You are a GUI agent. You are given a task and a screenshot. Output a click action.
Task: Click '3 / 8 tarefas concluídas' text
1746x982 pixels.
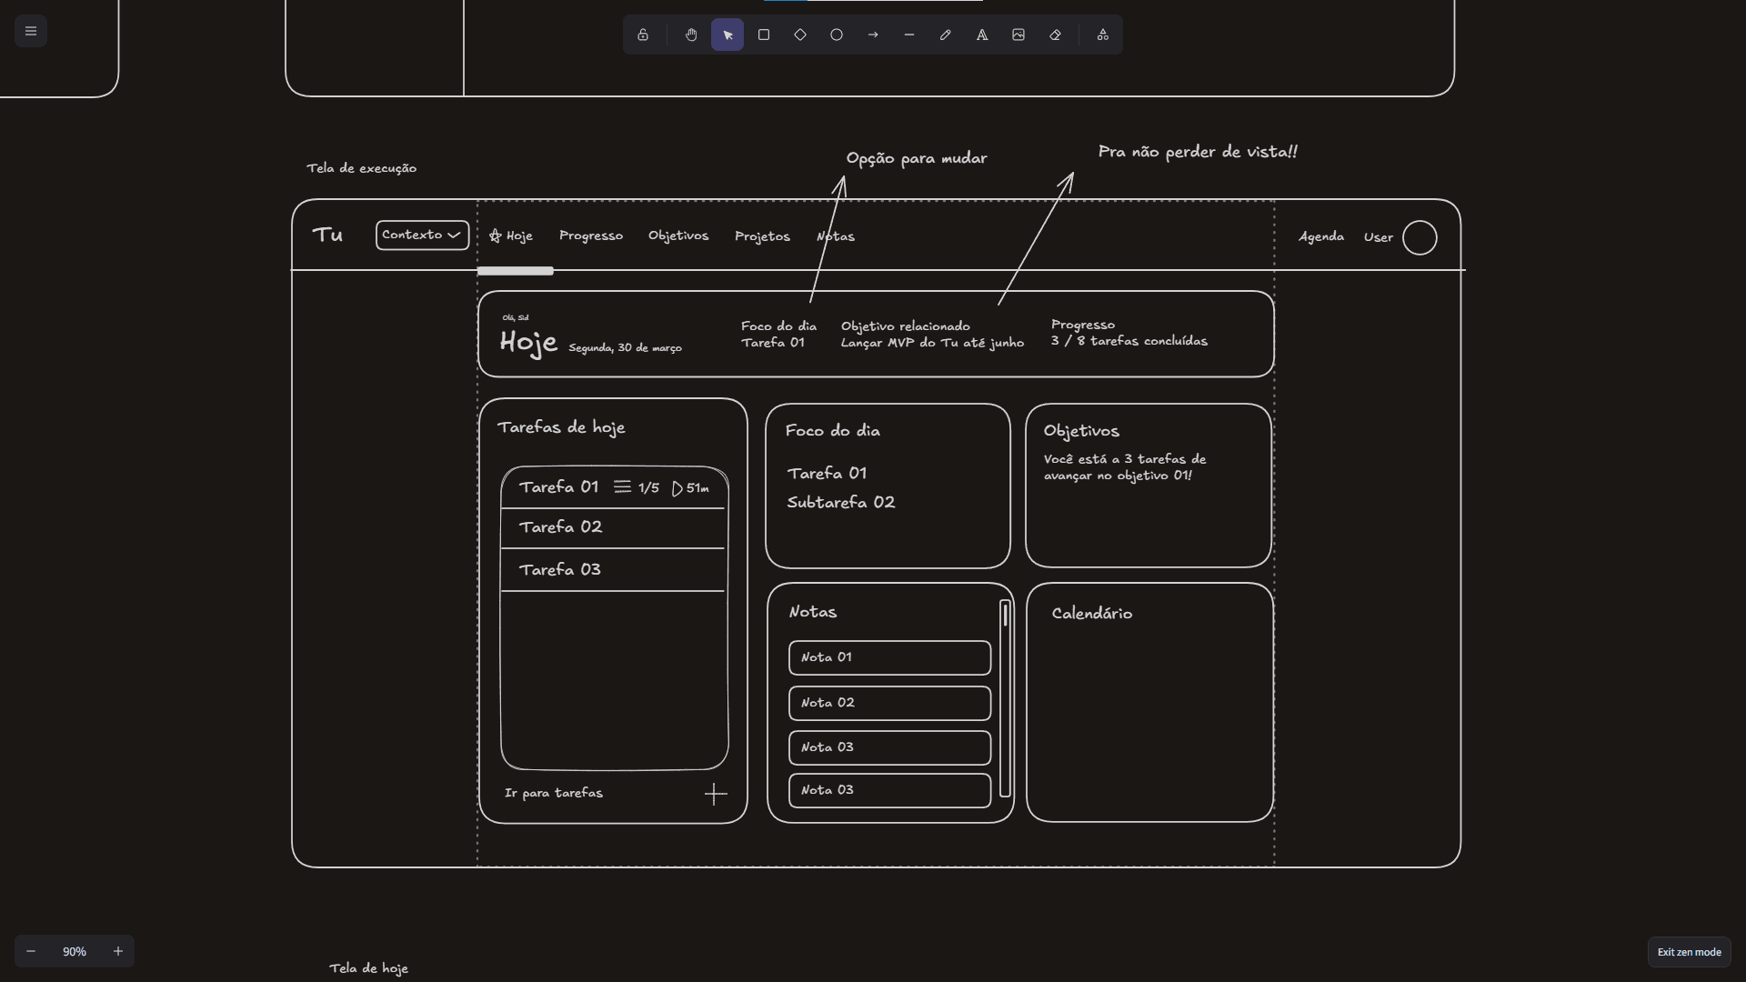(x=1129, y=341)
